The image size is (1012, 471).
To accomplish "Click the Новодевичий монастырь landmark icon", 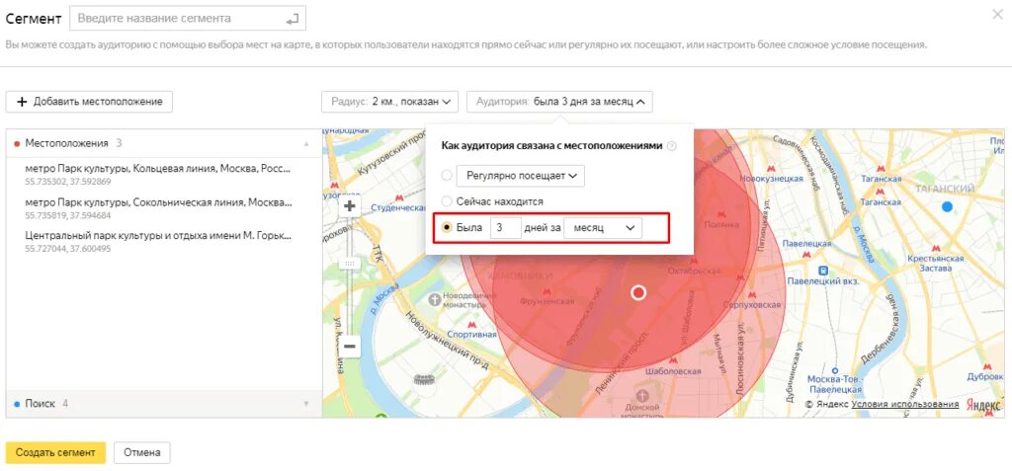I will 436,298.
